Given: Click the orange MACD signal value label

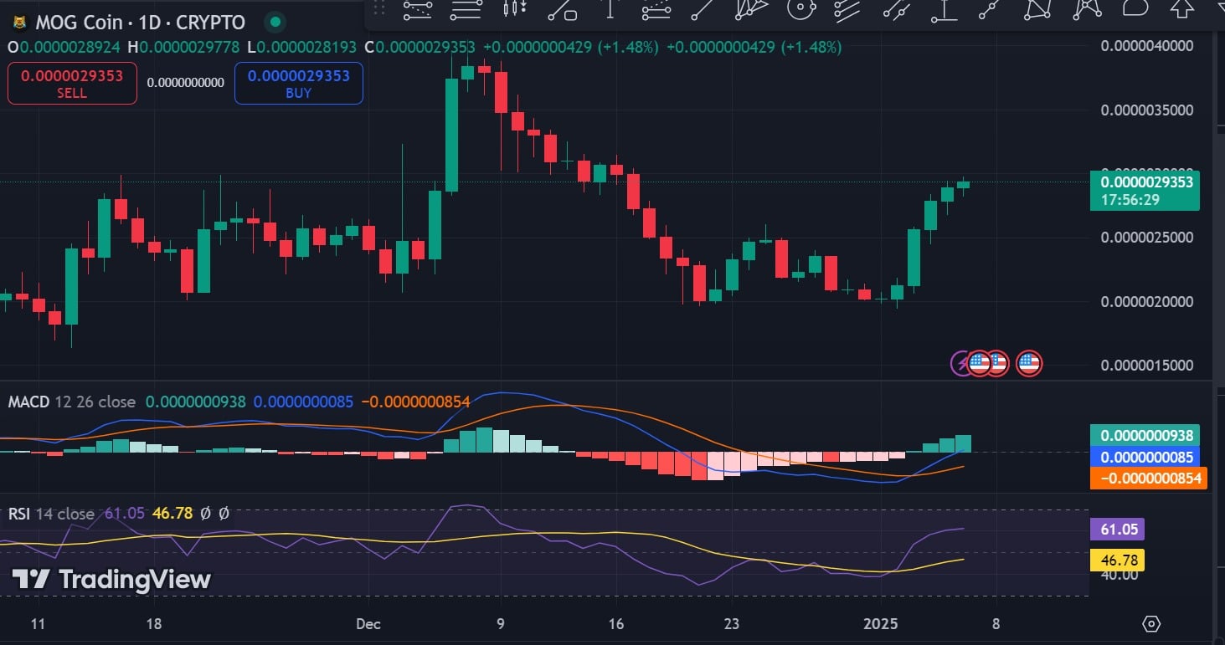Looking at the screenshot, I should pyautogui.click(x=1145, y=479).
